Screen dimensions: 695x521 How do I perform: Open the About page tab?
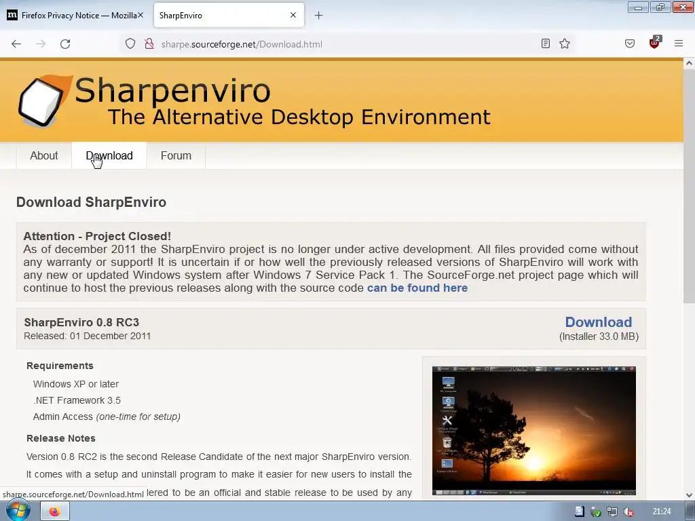pyautogui.click(x=44, y=155)
